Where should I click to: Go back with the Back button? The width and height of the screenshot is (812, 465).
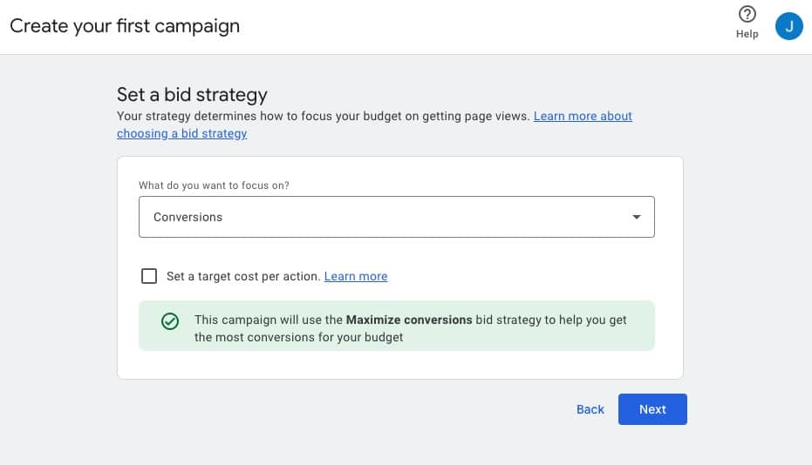[590, 409]
